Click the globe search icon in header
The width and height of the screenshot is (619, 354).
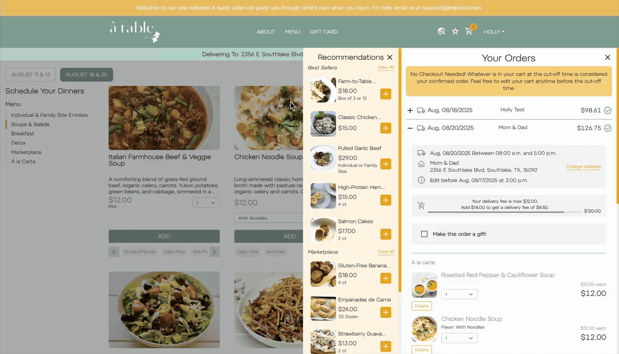coord(441,31)
